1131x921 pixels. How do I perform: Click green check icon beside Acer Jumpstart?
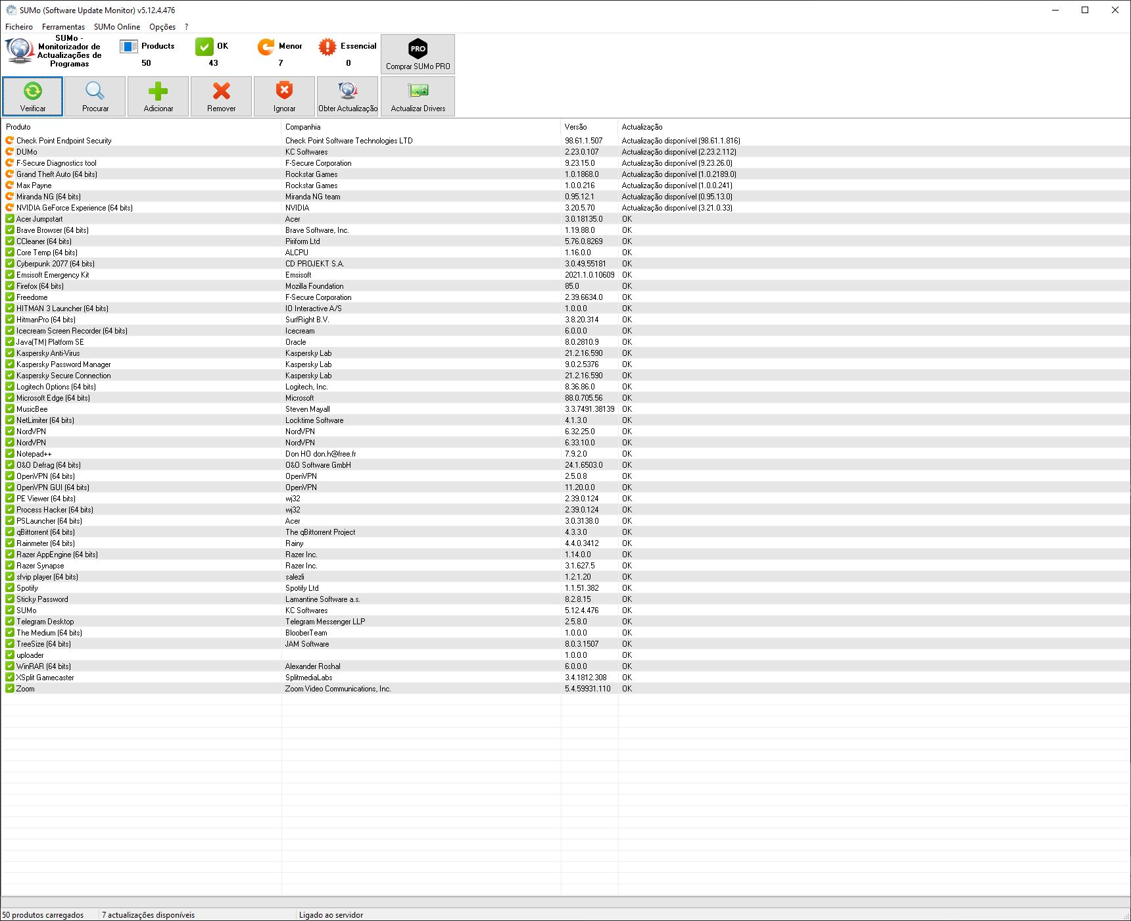pyautogui.click(x=10, y=219)
